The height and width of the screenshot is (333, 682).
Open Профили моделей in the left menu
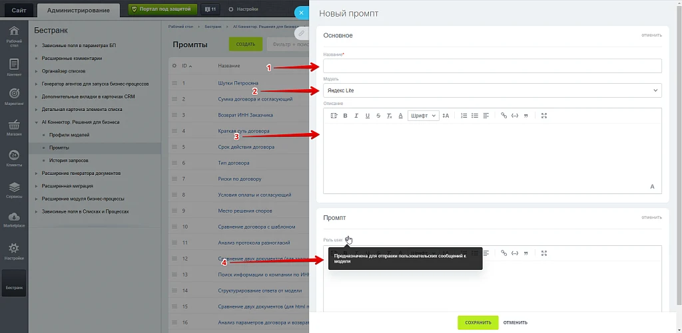[x=69, y=135]
